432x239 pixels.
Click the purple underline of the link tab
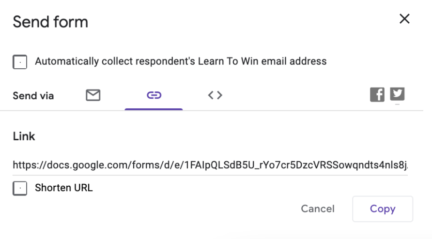pyautogui.click(x=154, y=109)
